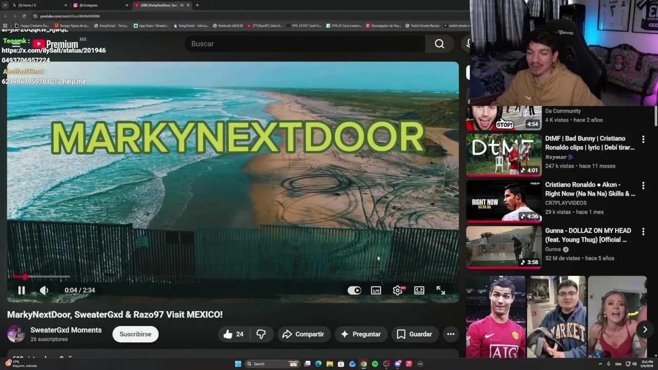Open Microsoft Edge from the taskbar
This screenshot has height=370, width=658.
pos(318,364)
